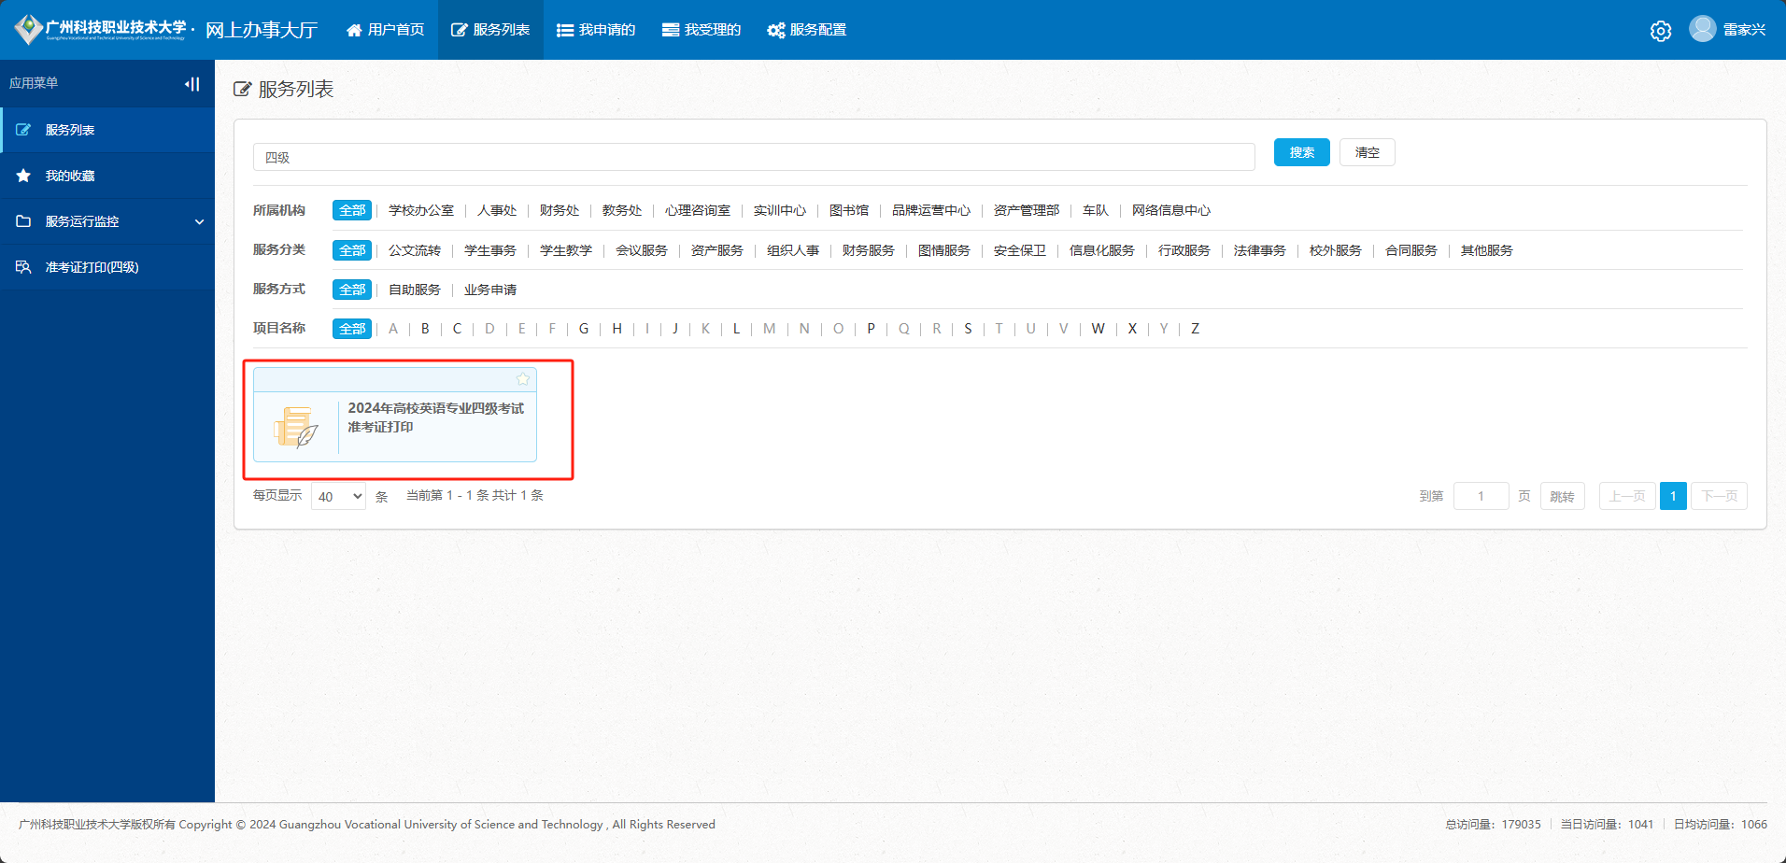Collapse the 应用菜单 sidebar panel
The image size is (1786, 863).
191,83
